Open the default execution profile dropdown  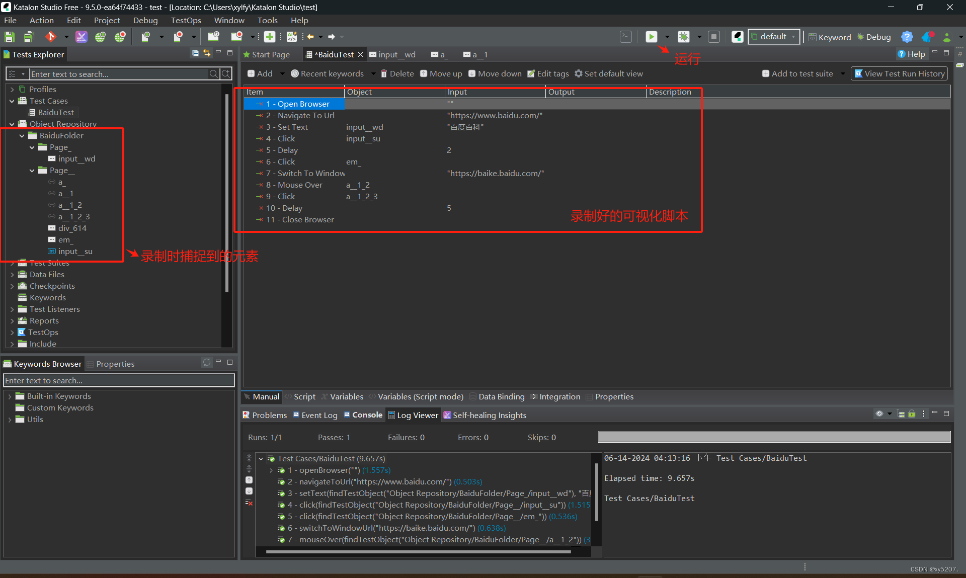[774, 37]
